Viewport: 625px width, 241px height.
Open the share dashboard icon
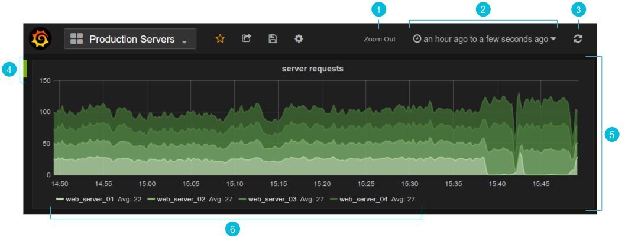(247, 38)
